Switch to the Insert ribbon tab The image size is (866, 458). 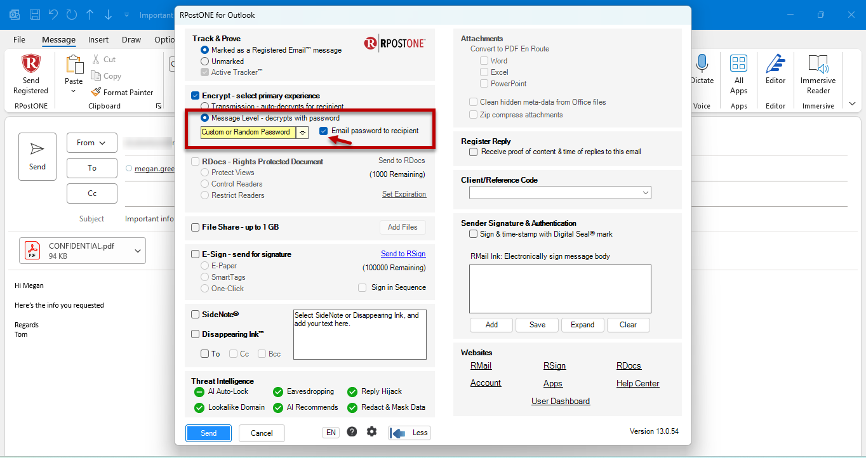(x=98, y=39)
